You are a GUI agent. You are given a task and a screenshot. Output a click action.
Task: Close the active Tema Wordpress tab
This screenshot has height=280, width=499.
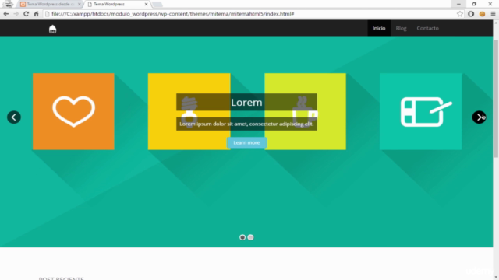pyautogui.click(x=146, y=4)
